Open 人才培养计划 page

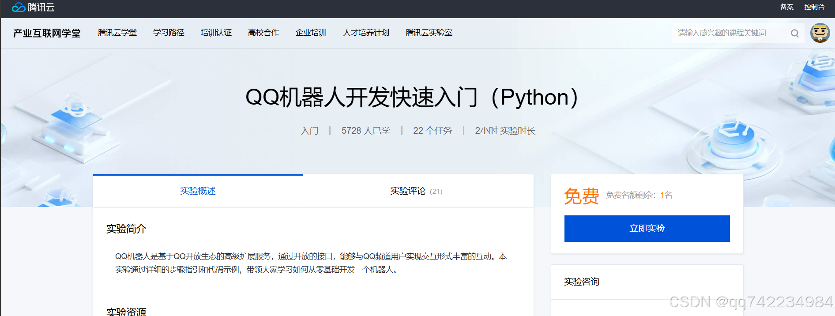coord(366,33)
